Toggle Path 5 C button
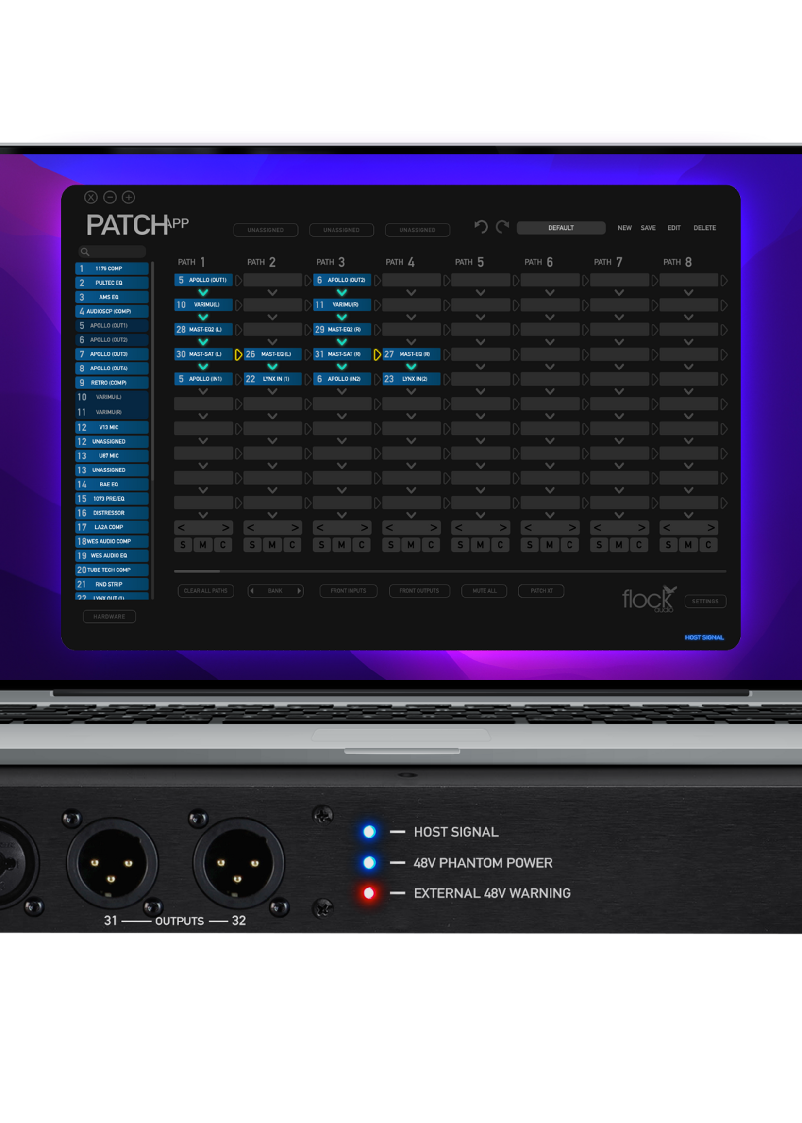Viewport: 802px width, 1123px height. coord(500,545)
